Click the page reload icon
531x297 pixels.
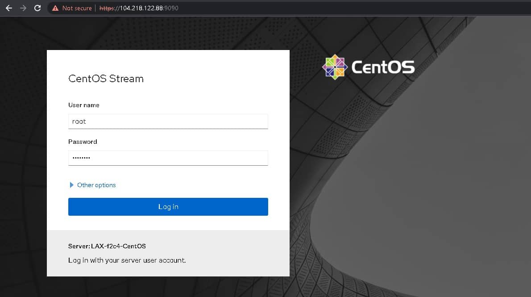[37, 8]
